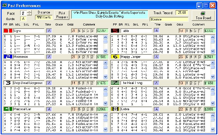Click the Past Performances title bar icon
Screen dimensions: 218x135
pyautogui.click(x=5, y=5)
